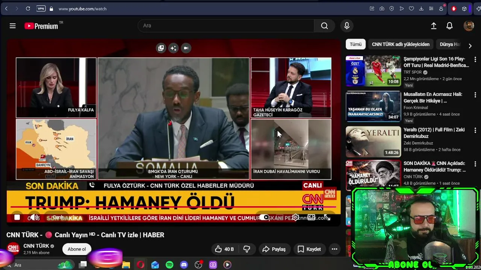This screenshot has width=481, height=270.
Task: Show more filter chips with right arrow
Action: click(x=470, y=46)
